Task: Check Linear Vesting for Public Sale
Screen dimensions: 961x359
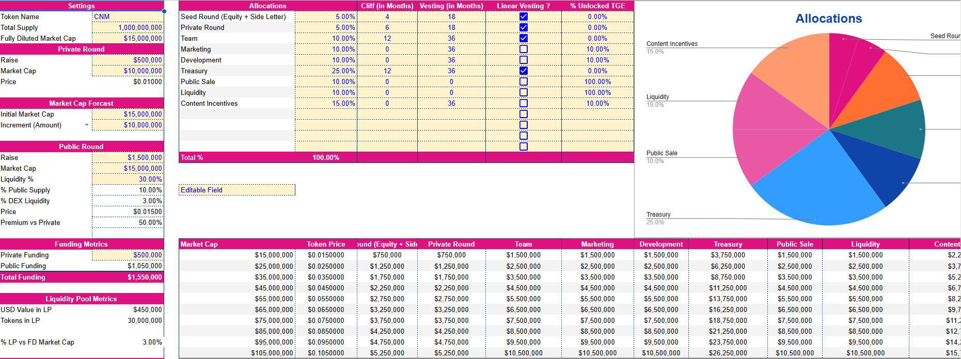Action: tap(523, 81)
